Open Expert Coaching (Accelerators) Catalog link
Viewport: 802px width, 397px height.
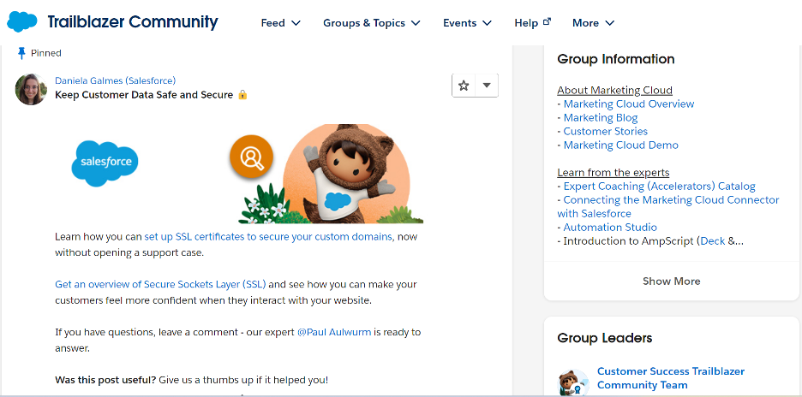tap(659, 186)
